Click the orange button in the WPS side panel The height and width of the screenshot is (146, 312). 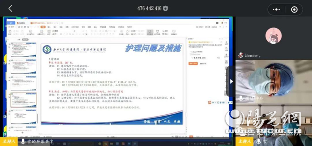point(193,64)
